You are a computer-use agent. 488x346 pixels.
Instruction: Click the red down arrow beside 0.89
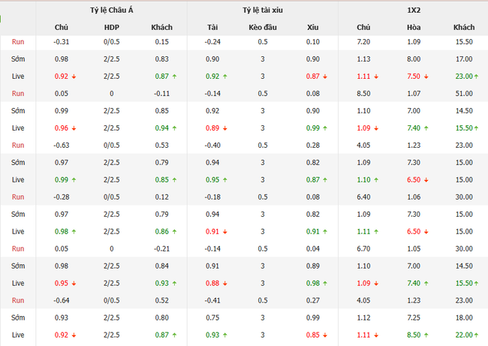click(225, 128)
